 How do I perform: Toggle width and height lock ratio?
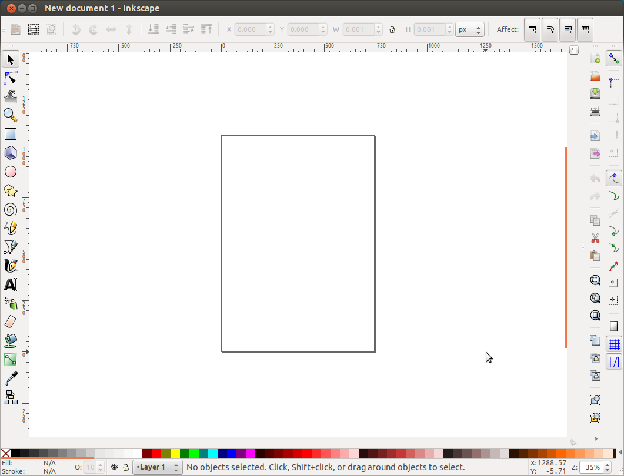[x=392, y=29]
